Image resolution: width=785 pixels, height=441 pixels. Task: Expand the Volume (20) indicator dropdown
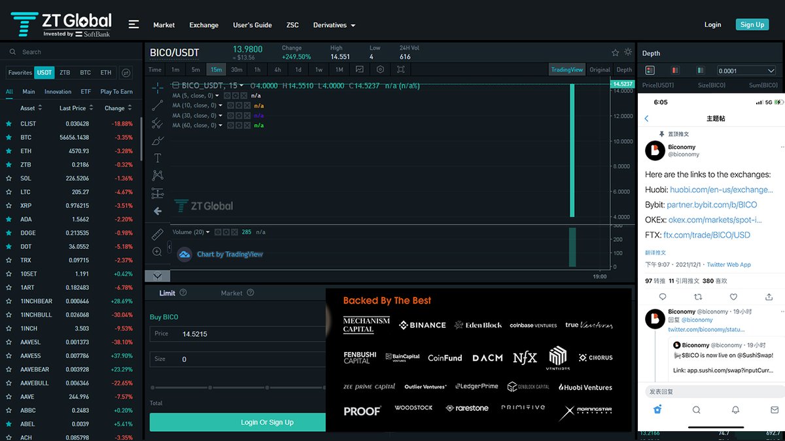209,232
